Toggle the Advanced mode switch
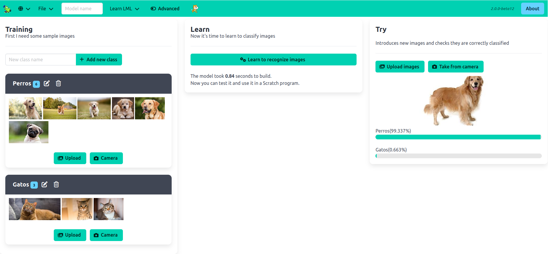The image size is (548, 254). click(165, 9)
